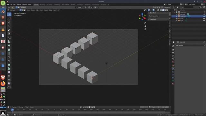Toggle visibility eye of Collection
206x116 pixels.
204,12
